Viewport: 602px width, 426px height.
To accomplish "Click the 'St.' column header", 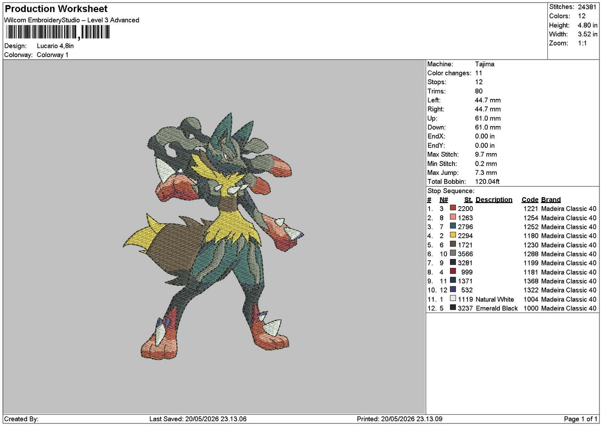I will [468, 199].
